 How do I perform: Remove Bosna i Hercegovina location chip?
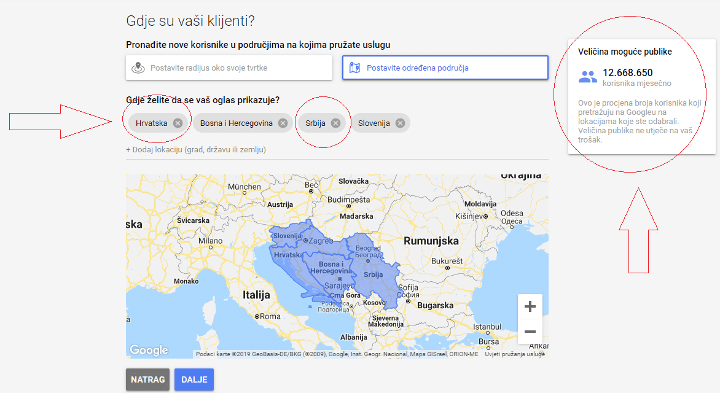[283, 123]
